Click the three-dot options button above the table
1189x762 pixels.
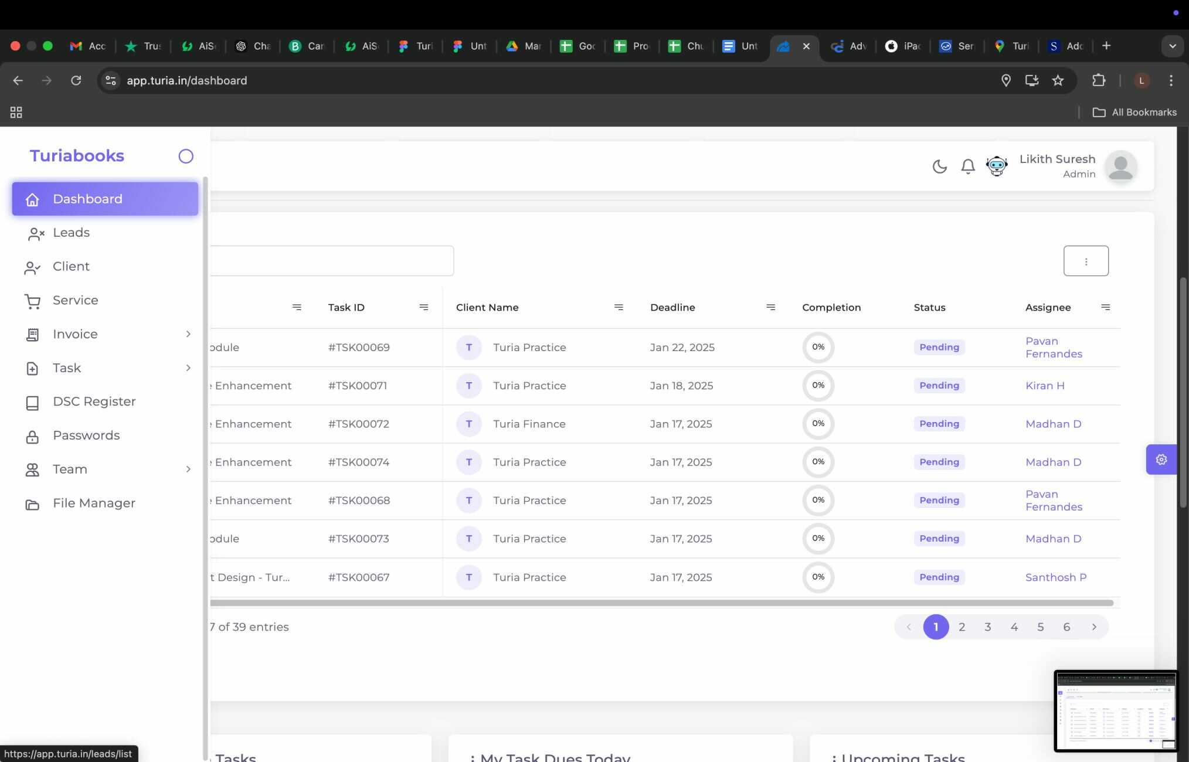pos(1086,261)
